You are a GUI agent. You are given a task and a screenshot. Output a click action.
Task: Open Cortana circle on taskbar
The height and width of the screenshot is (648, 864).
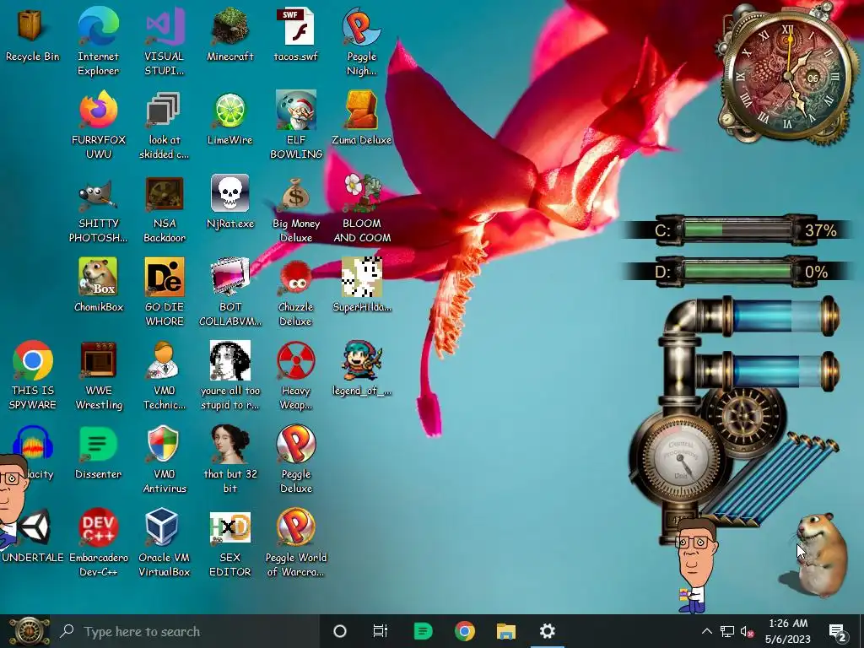tap(340, 631)
